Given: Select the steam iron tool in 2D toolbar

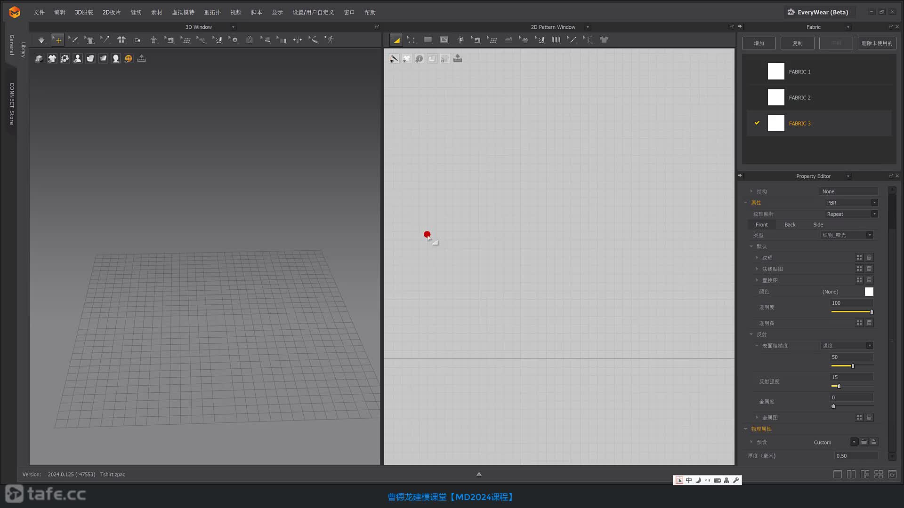Looking at the screenshot, I should 508,40.
